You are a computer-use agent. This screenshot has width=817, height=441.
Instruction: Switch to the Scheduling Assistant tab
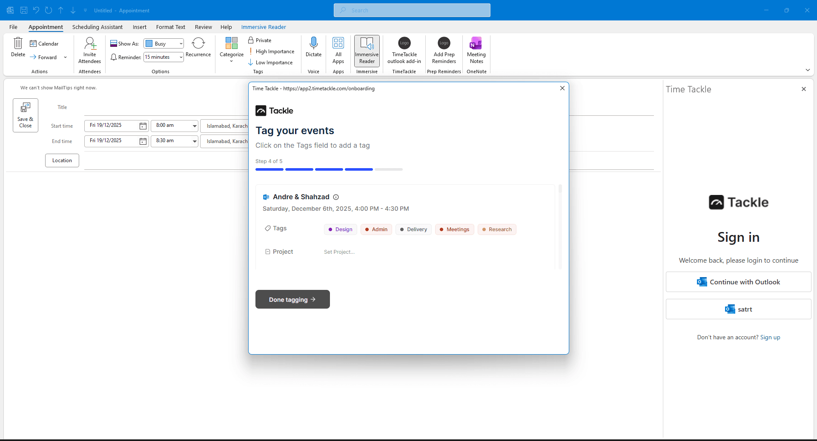point(97,27)
